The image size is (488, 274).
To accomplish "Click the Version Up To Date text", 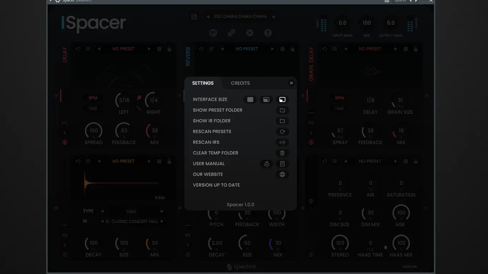I will pos(216,185).
